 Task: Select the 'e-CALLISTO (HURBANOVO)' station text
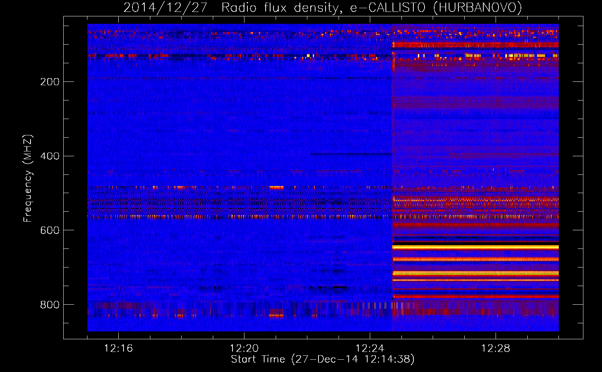(x=436, y=8)
